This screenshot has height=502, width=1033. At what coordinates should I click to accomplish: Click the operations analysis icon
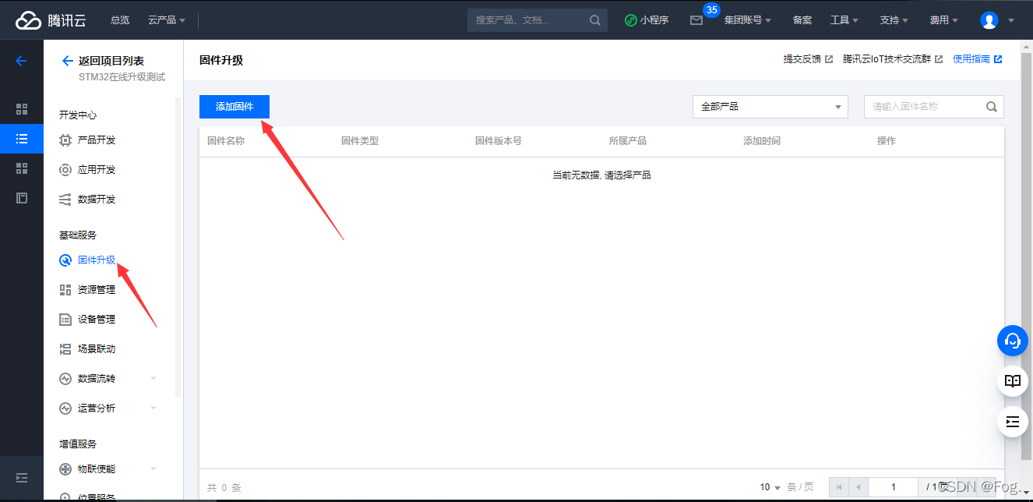tap(65, 408)
